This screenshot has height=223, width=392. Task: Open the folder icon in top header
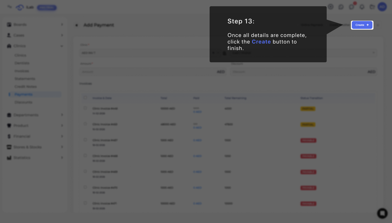point(372,7)
